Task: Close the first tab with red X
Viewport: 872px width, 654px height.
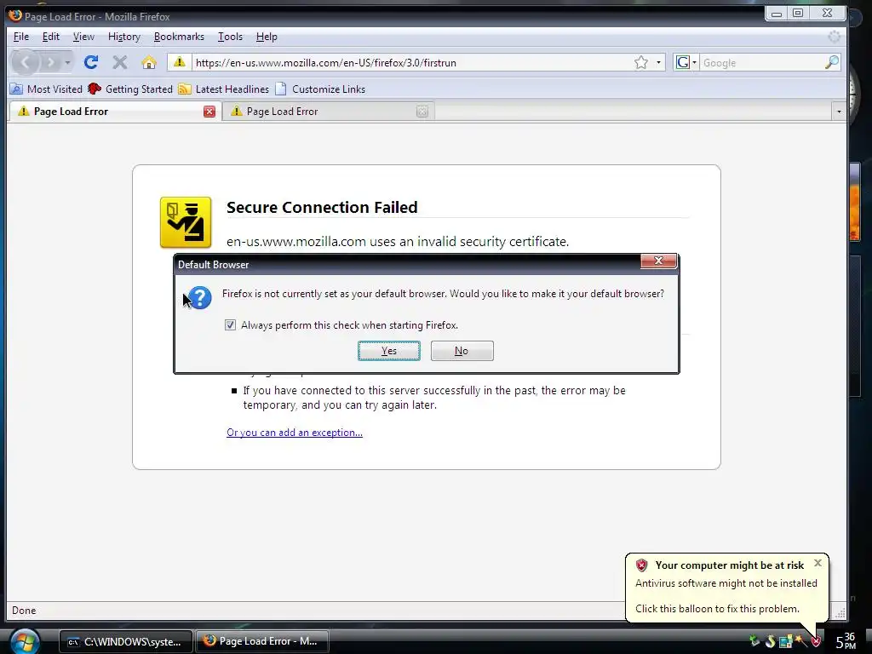Action: pos(209,112)
